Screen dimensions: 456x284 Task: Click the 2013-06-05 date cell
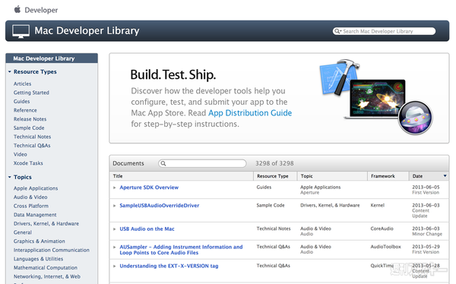tap(426, 188)
